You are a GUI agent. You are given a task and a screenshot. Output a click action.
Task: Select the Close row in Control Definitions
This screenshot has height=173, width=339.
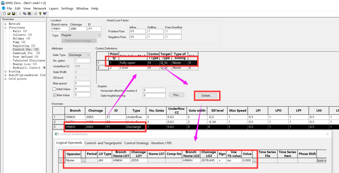coord(147,68)
